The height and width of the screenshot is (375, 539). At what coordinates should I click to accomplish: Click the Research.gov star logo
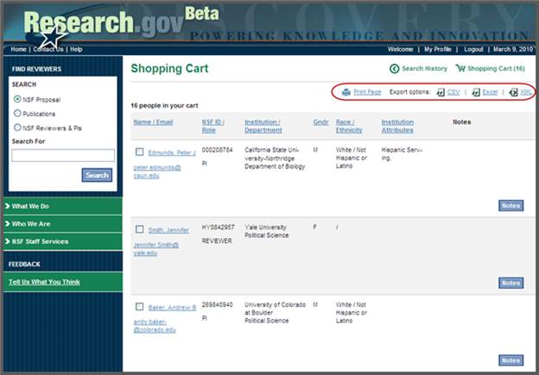coord(54,38)
